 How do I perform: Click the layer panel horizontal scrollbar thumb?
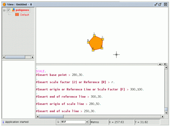[15, 57]
